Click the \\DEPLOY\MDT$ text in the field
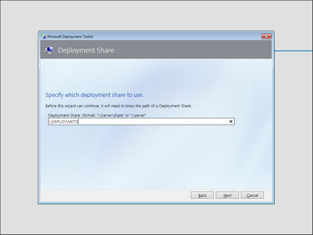Viewport: 313px width, 235px height. point(63,122)
